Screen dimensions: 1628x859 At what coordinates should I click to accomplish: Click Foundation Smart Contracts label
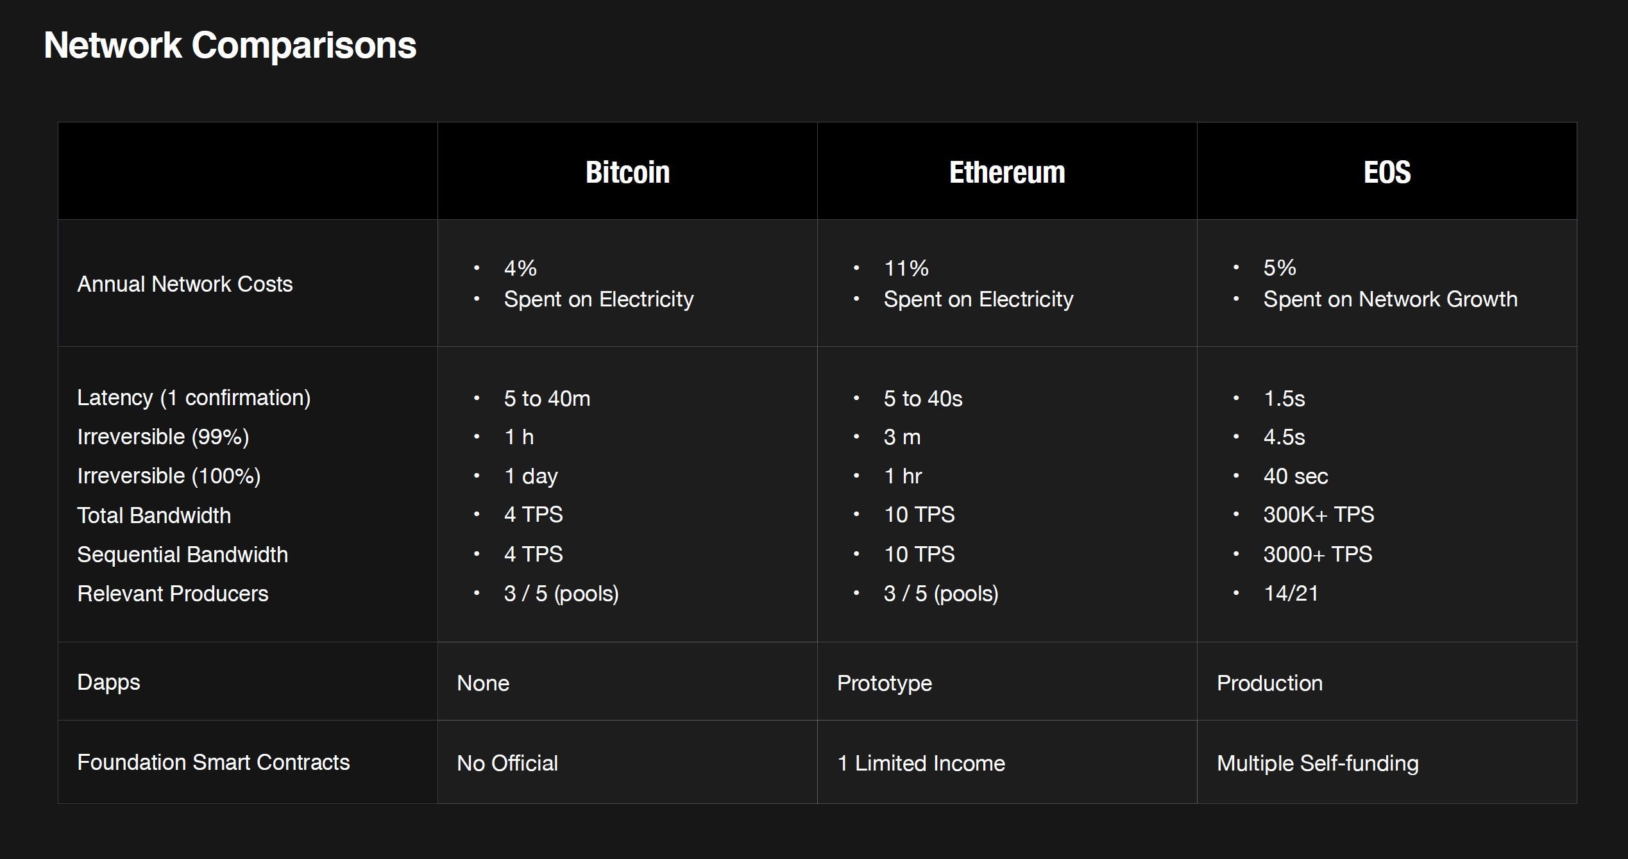coord(213,763)
